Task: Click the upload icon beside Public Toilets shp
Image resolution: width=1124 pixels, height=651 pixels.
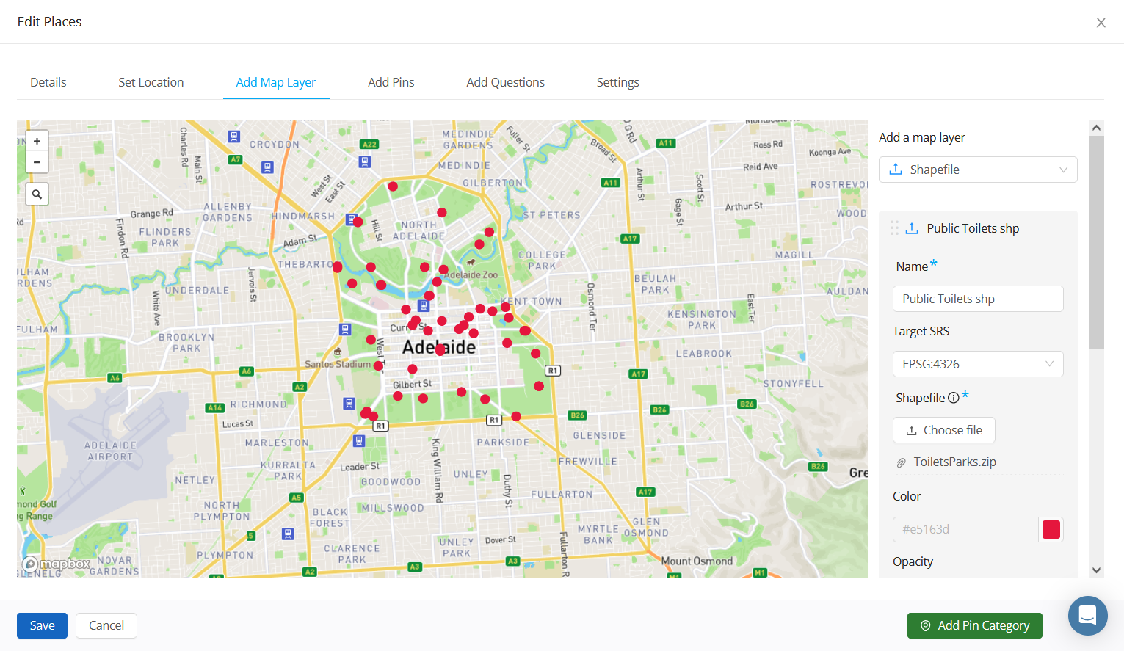Action: click(912, 228)
